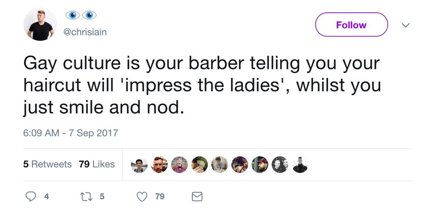This screenshot has width=431, height=213.
Task: Open liker avatar with red baseball cap
Action: click(x=259, y=165)
